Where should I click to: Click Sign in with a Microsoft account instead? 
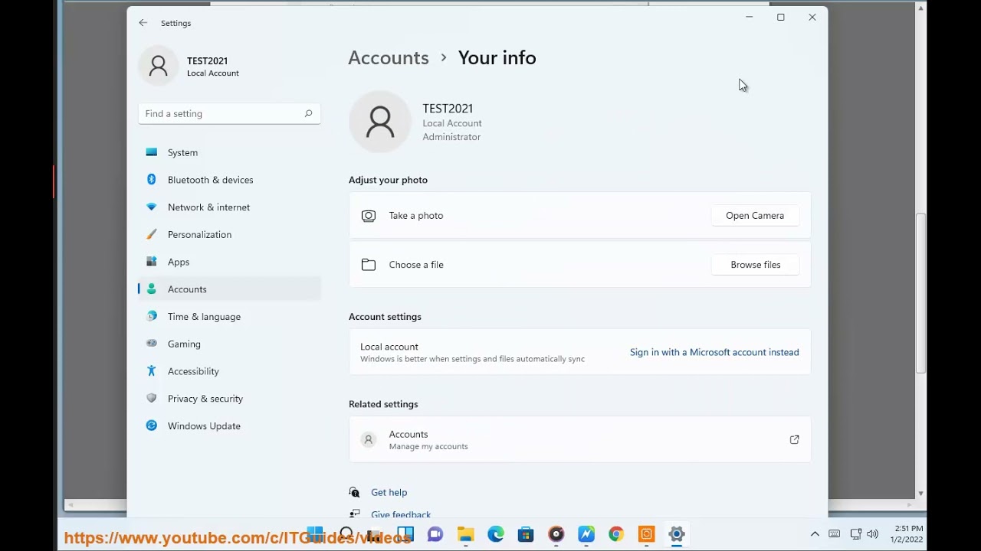714,352
